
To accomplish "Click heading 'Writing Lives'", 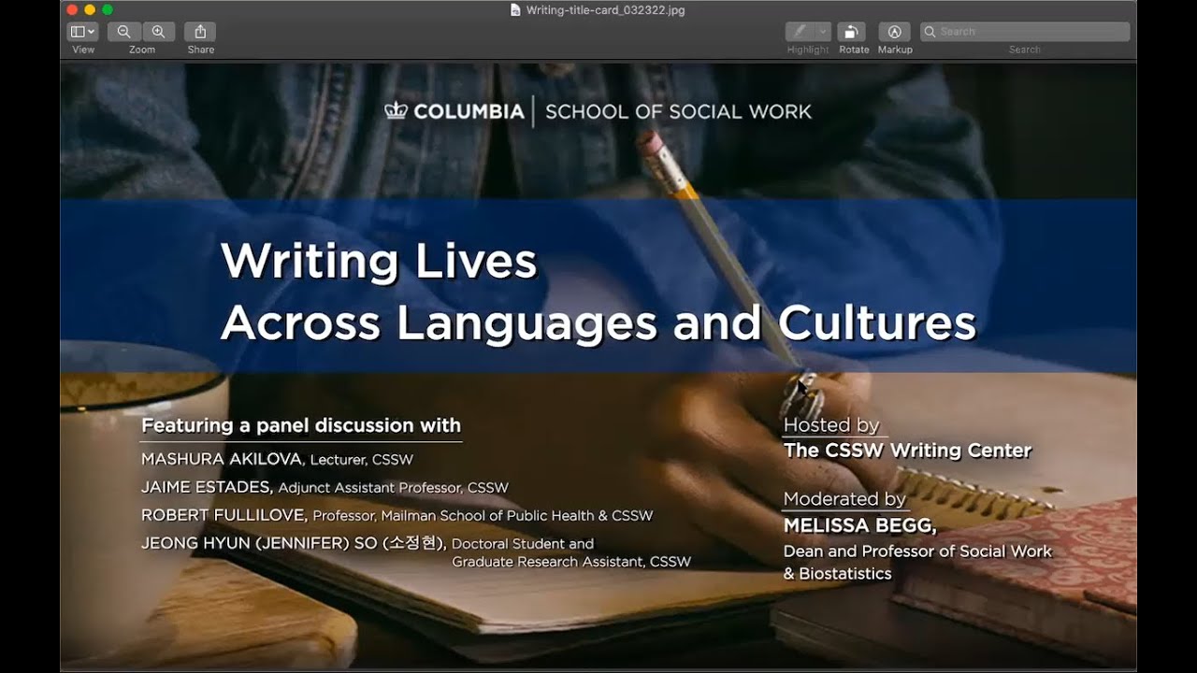I will (x=379, y=262).
